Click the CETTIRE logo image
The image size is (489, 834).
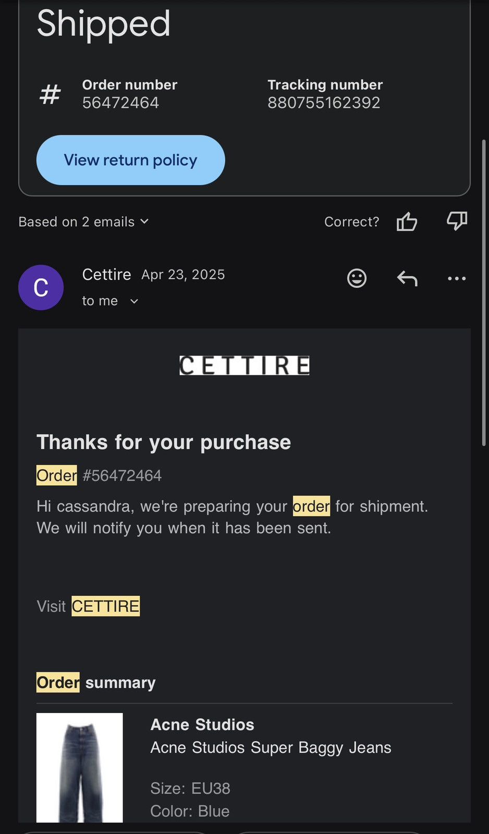(244, 365)
